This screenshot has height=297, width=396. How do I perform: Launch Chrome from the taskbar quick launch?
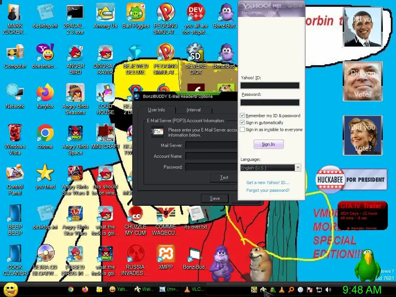click(71, 289)
